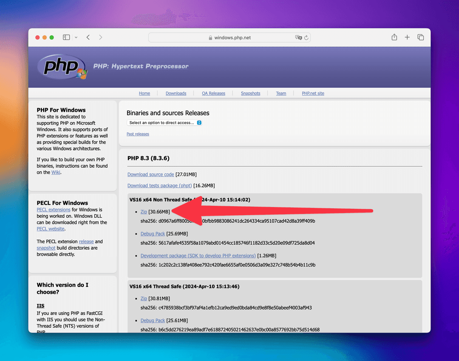Click Download source code link

[150, 174]
